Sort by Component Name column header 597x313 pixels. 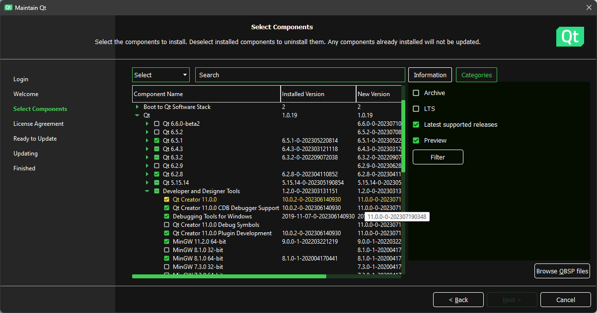click(206, 94)
